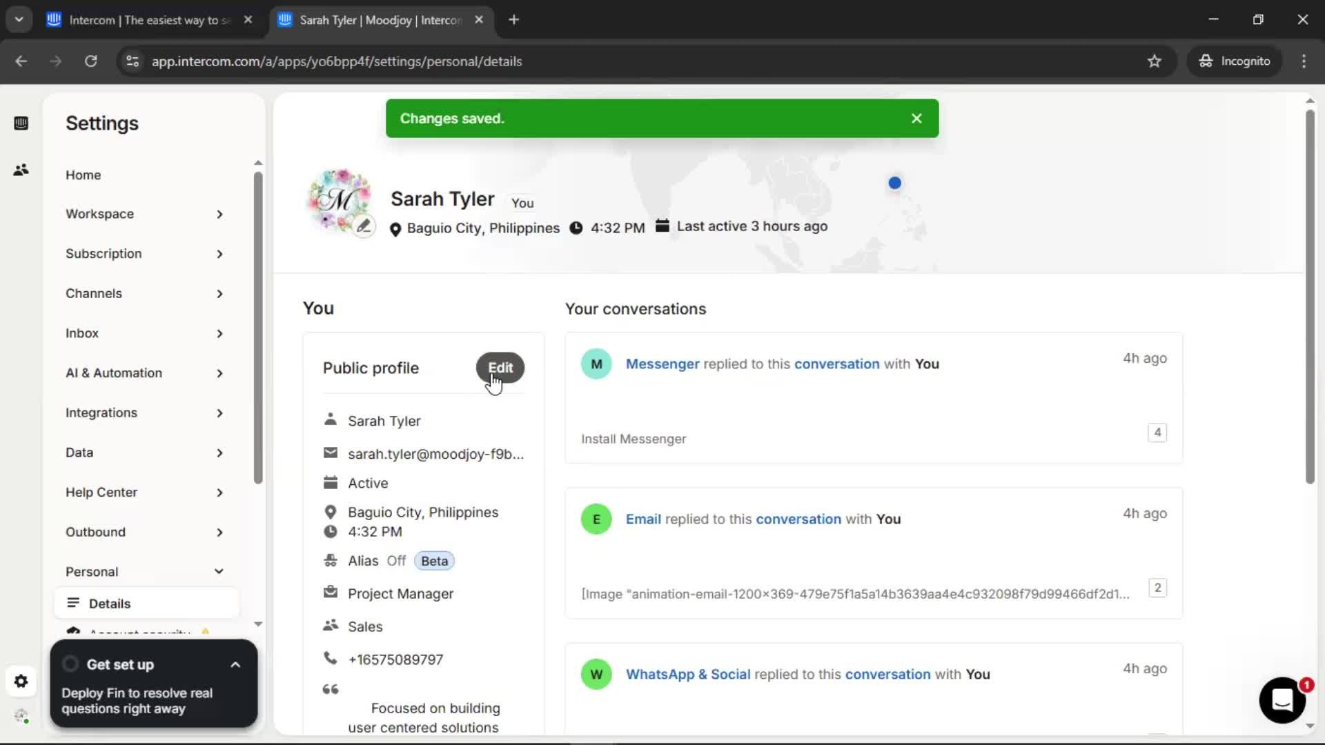Collapse the Get set up panel
The image size is (1325, 745).
click(235, 665)
